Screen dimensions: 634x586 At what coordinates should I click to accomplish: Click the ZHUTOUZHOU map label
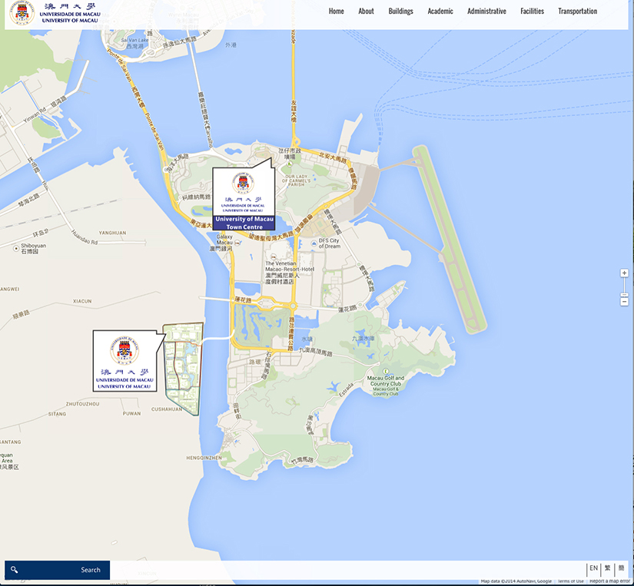[82, 404]
